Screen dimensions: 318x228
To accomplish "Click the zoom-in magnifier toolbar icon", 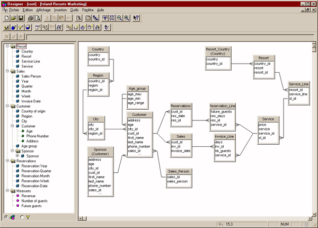I will (x=127, y=17).
